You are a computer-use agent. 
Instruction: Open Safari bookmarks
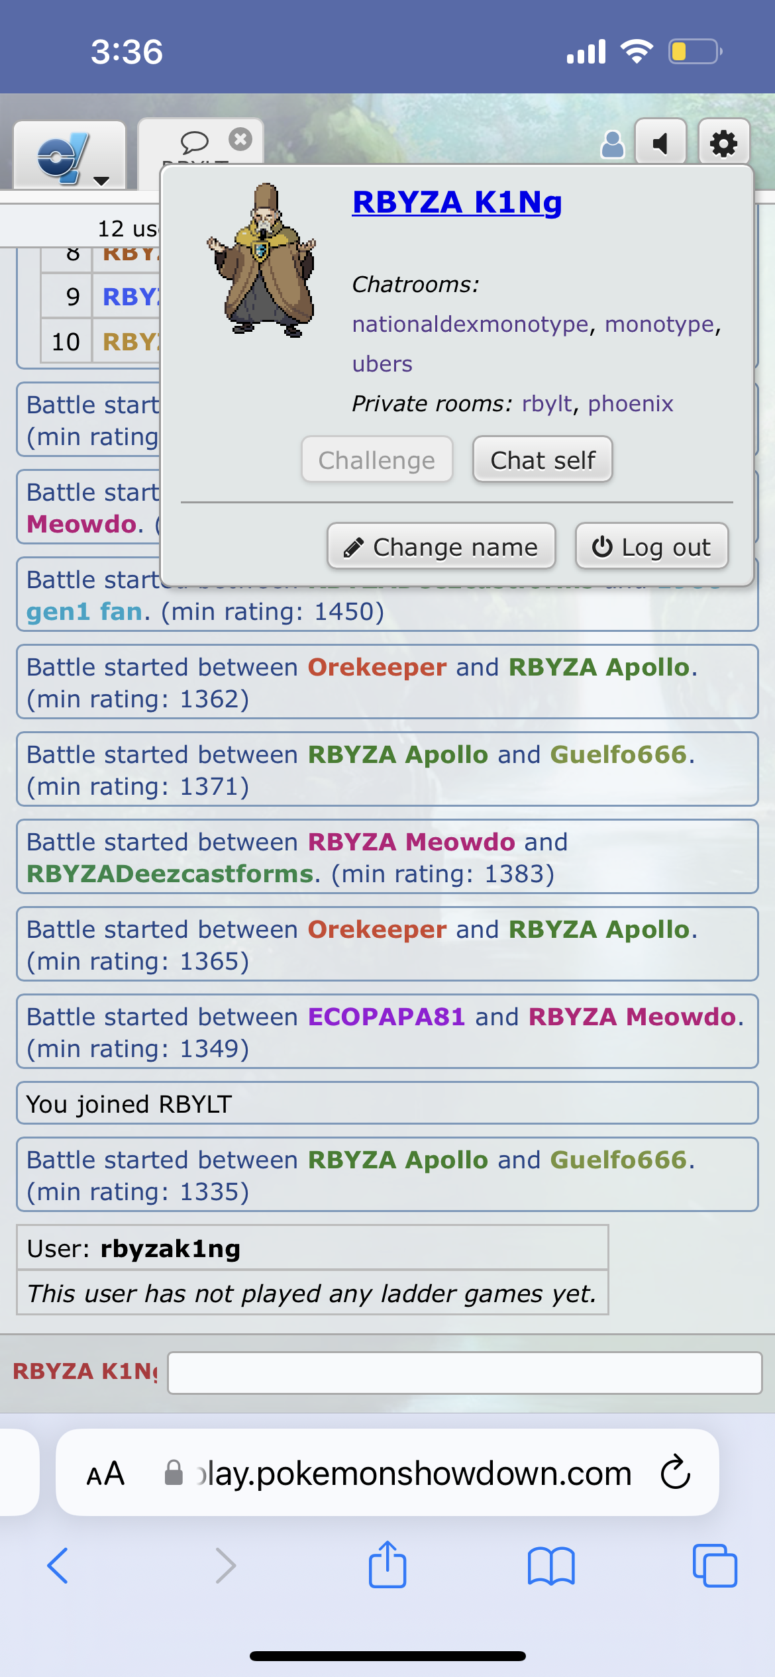(551, 1566)
